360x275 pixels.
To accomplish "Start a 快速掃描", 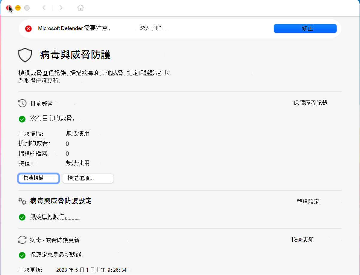I will 38,178.
